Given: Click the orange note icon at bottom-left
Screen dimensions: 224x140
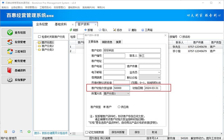Looking at the screenshot, I should coord(6,132).
